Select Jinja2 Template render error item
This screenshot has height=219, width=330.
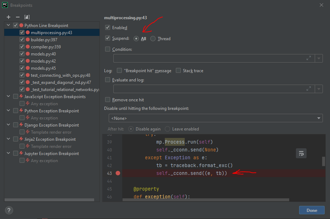click(x=52, y=146)
